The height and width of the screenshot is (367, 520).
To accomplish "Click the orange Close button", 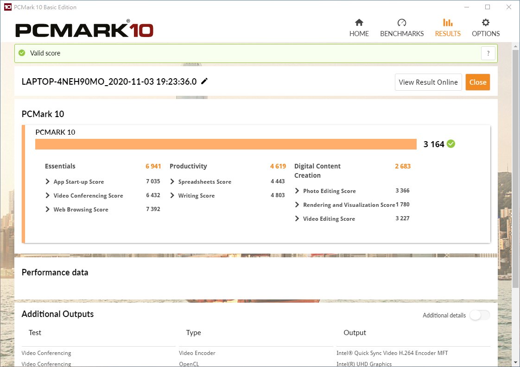I will [477, 82].
